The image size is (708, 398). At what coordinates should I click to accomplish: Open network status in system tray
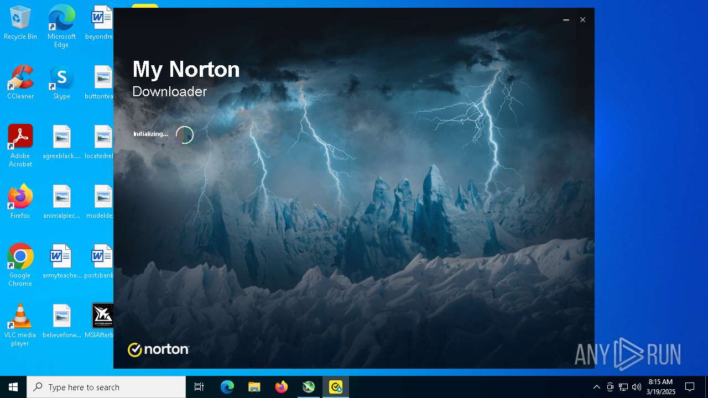(623, 387)
